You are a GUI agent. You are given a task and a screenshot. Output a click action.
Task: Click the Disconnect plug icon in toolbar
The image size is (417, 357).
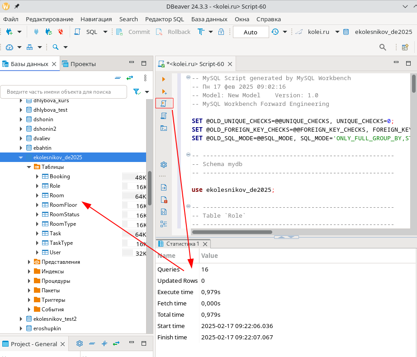[x=60, y=32]
